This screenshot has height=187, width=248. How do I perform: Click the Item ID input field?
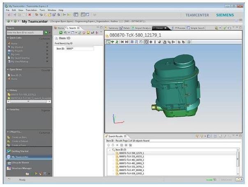[x=80, y=48]
